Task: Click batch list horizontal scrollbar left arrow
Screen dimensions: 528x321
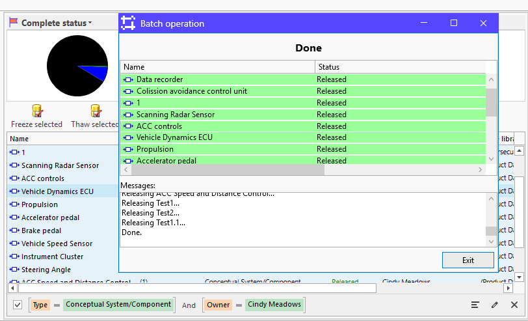Action: click(126, 169)
